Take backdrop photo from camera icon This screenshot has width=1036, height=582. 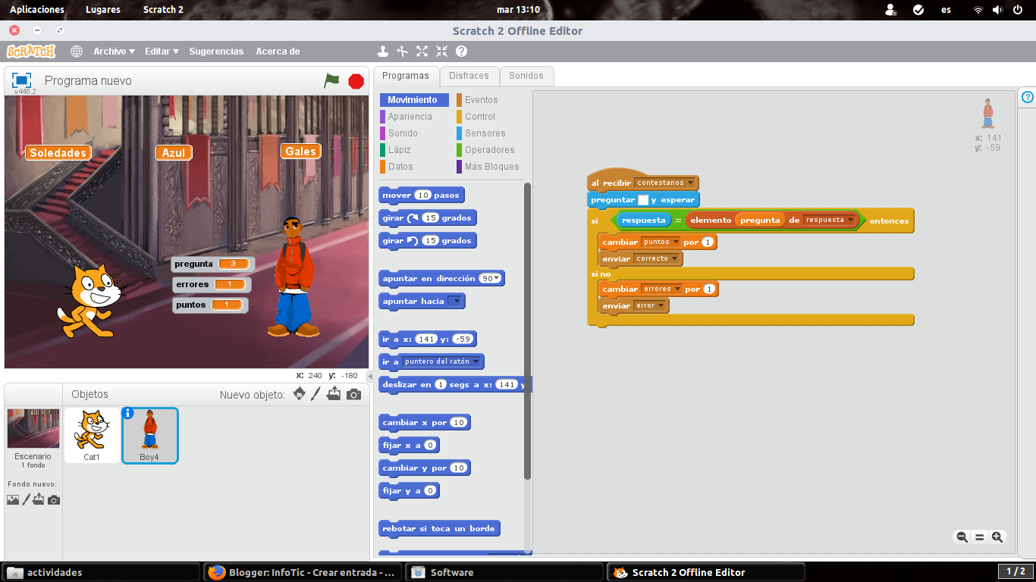pyautogui.click(x=53, y=499)
